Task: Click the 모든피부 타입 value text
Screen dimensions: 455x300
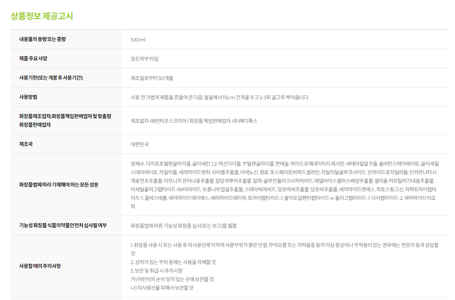Action: tap(145, 59)
